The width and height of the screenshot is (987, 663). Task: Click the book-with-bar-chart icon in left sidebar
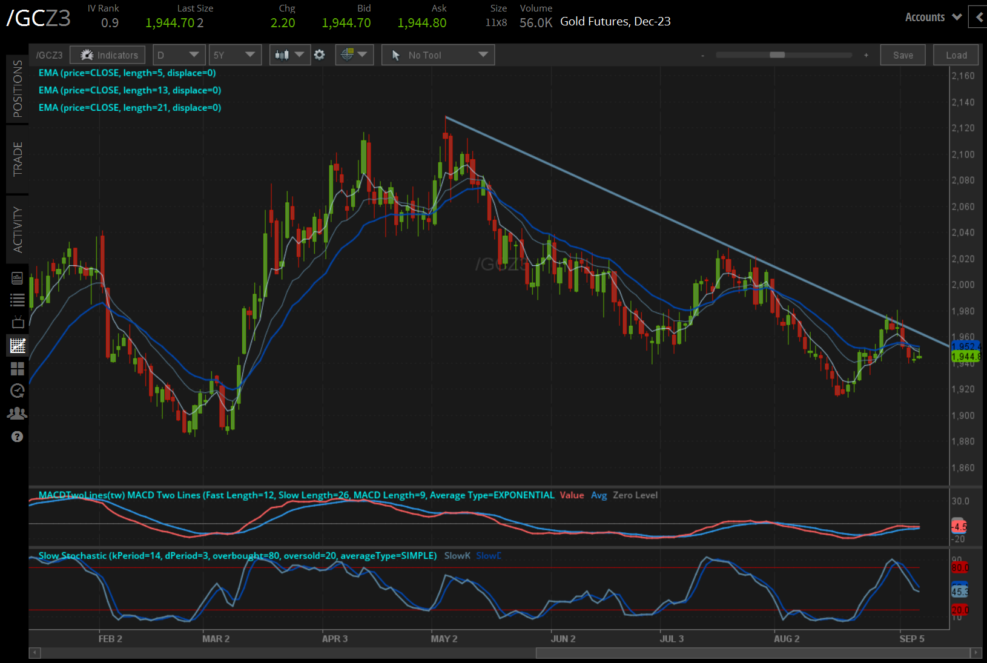[17, 278]
